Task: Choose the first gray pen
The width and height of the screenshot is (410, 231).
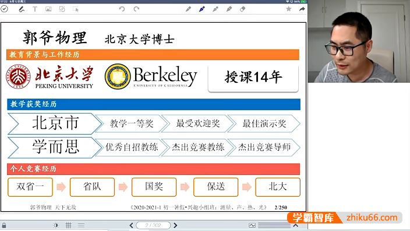Action: pos(188,9)
